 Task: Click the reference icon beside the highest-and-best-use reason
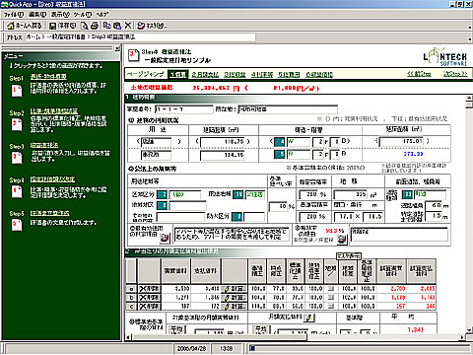point(165,239)
